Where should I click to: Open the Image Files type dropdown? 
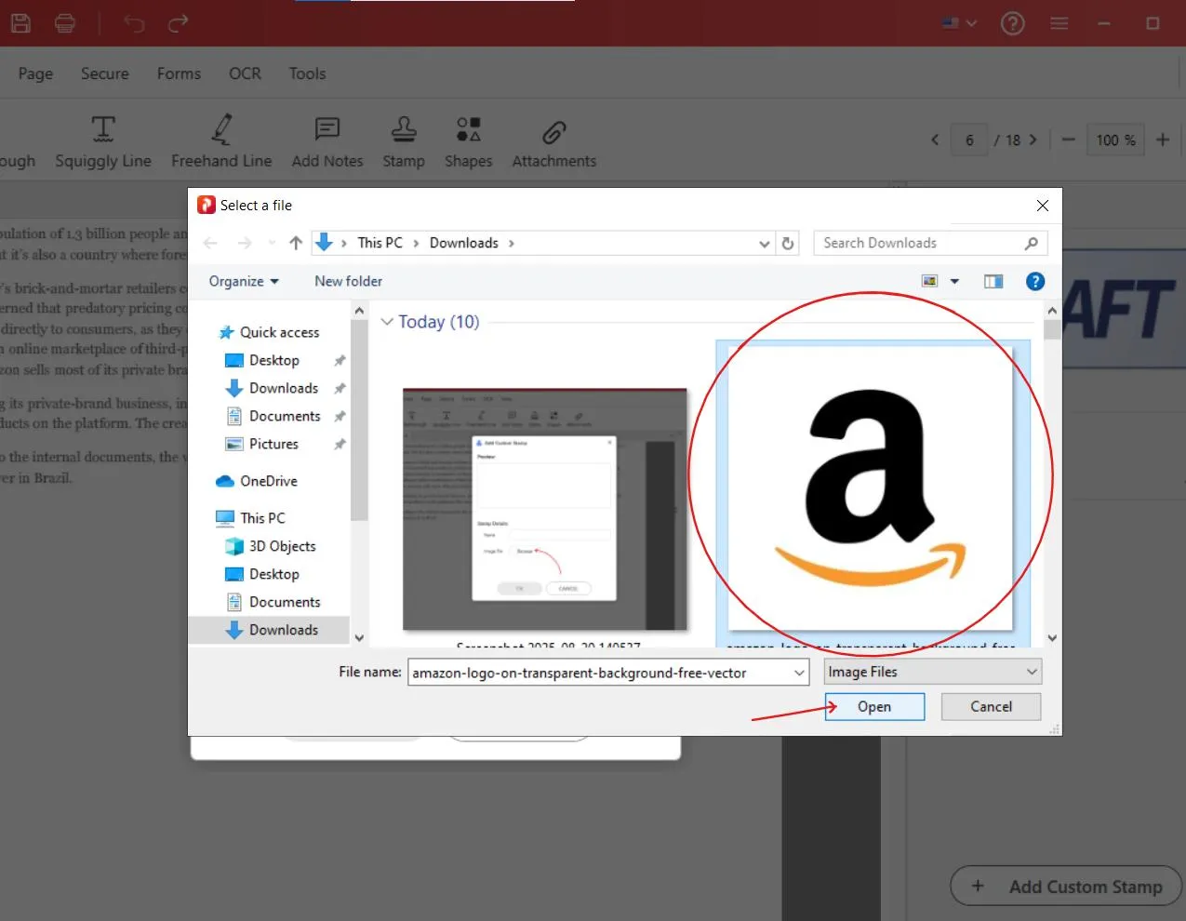point(932,672)
